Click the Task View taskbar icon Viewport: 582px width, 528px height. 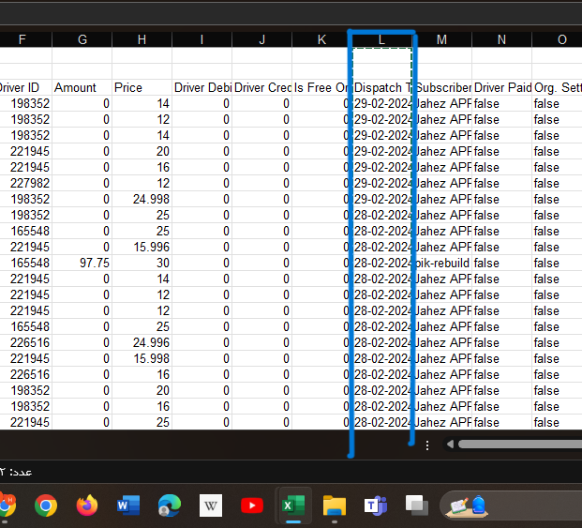tap(417, 505)
